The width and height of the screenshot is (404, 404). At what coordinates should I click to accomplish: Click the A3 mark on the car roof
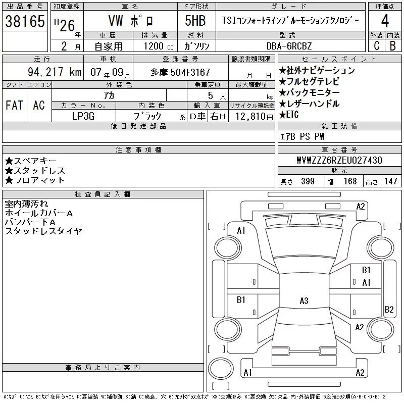tap(304, 300)
